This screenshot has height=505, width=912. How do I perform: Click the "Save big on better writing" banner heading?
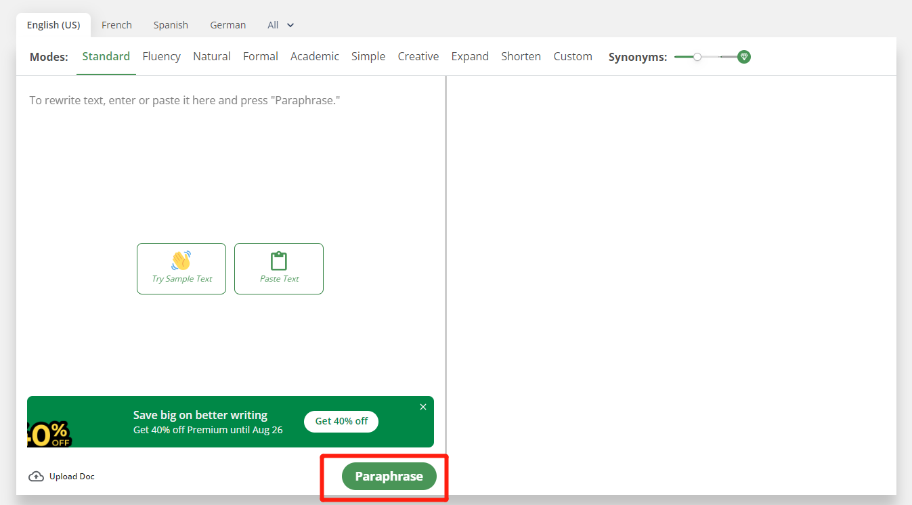(x=200, y=415)
